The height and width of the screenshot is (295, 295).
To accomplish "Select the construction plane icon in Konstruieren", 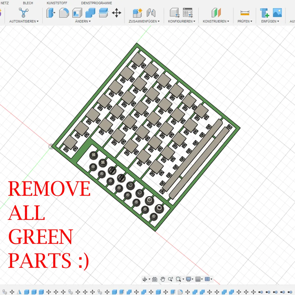I will pos(216,13).
